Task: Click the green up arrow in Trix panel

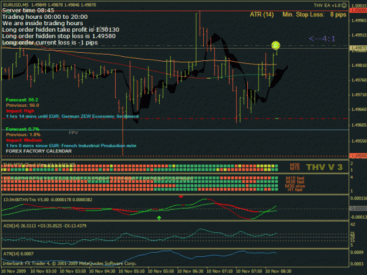Action: [x=159, y=218]
